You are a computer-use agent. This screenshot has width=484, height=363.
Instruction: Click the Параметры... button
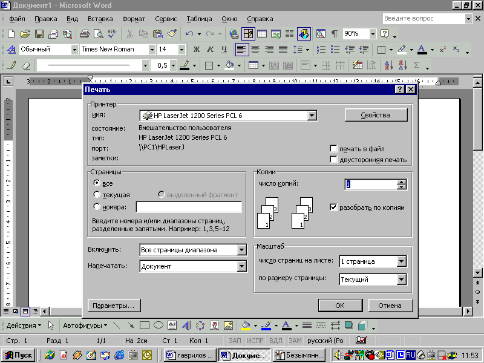(114, 306)
